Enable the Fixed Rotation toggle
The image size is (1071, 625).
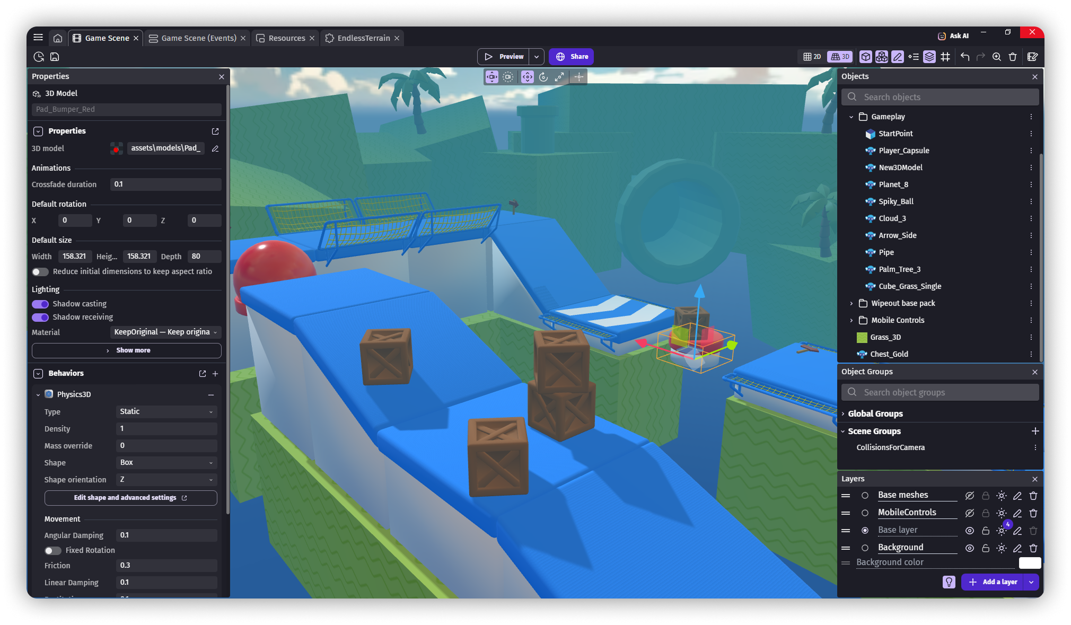click(x=52, y=550)
